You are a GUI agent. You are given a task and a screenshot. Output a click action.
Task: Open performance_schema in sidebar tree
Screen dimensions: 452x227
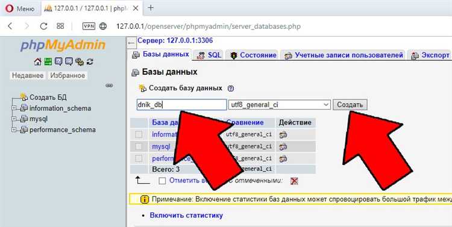coord(62,129)
